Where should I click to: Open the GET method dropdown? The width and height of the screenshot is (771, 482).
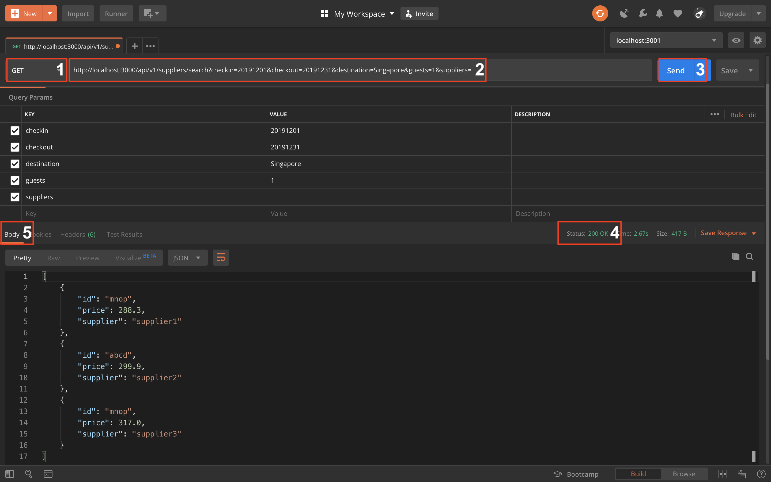36,70
